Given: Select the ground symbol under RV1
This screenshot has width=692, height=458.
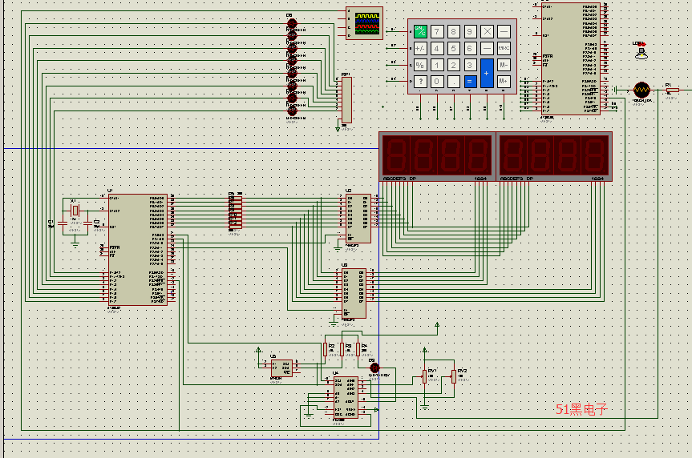Looking at the screenshot, I should (424, 408).
